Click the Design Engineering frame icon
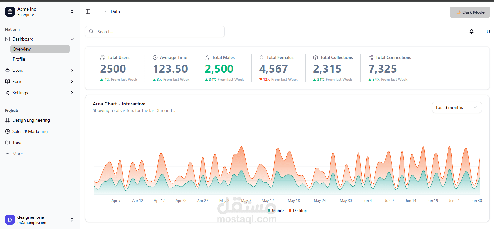The width and height of the screenshot is (494, 229). (x=7, y=120)
